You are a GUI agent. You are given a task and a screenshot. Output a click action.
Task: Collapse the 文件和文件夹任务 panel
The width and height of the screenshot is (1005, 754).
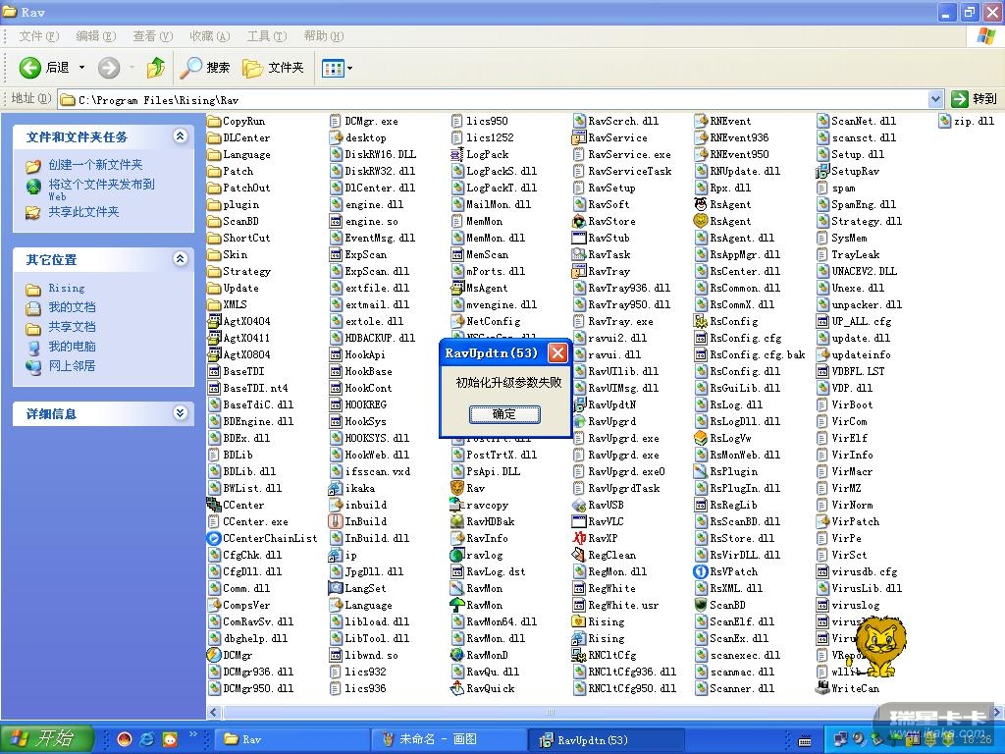tap(180, 136)
